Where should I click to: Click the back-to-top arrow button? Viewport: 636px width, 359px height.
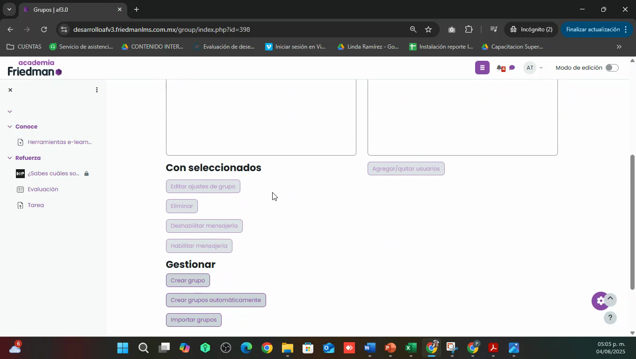coord(610,299)
